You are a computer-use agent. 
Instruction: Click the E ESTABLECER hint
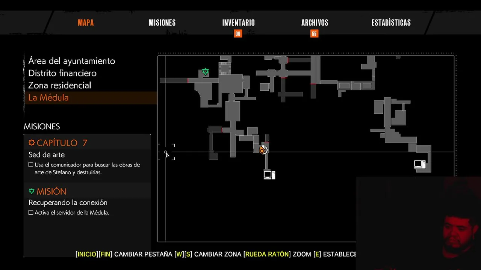335,254
